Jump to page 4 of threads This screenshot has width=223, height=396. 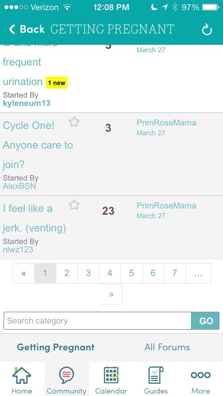(110, 273)
